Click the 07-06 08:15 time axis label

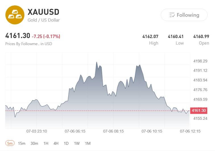click(x=113, y=131)
